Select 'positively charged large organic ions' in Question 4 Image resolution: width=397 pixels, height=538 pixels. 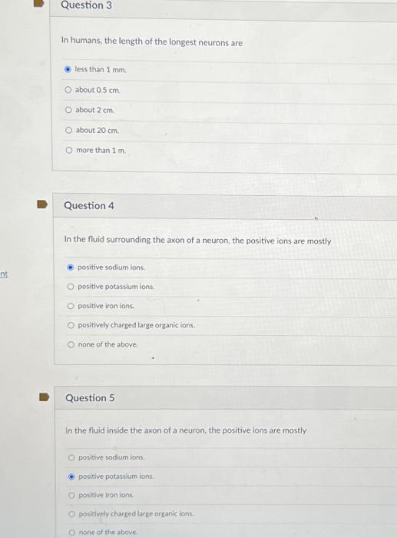click(71, 325)
